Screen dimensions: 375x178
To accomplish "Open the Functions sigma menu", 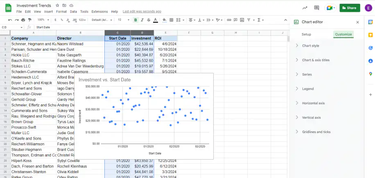I will coord(260,20).
